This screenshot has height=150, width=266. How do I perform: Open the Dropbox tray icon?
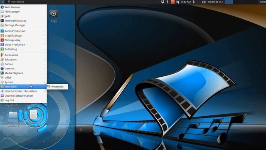[x=163, y=2]
